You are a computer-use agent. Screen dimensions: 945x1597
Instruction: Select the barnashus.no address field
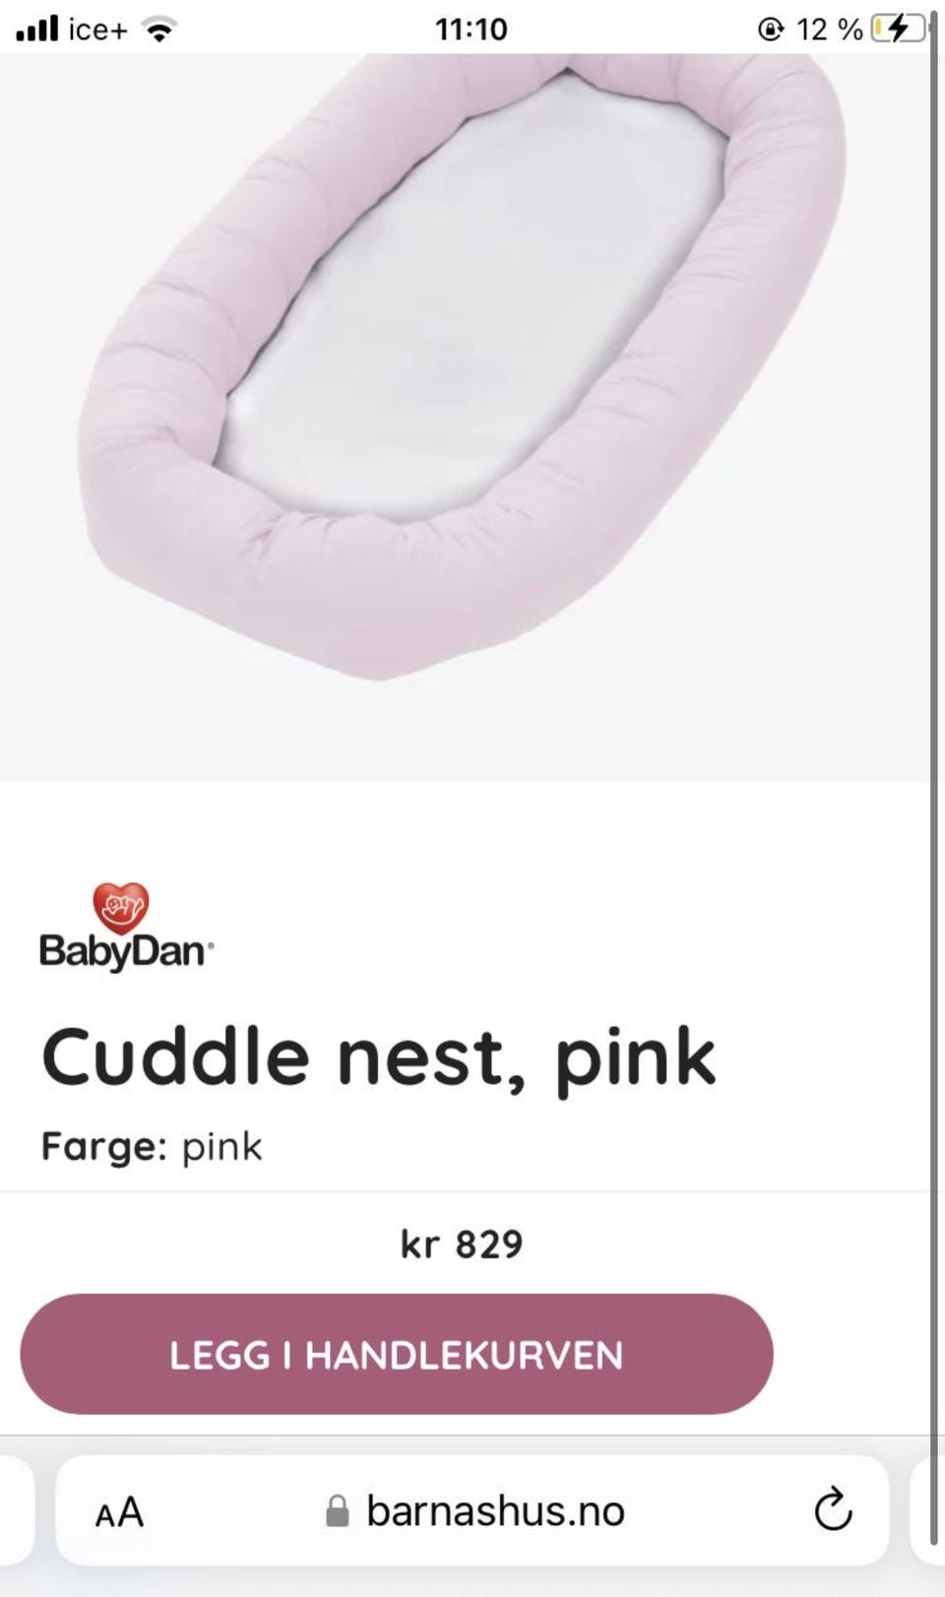click(472, 1510)
